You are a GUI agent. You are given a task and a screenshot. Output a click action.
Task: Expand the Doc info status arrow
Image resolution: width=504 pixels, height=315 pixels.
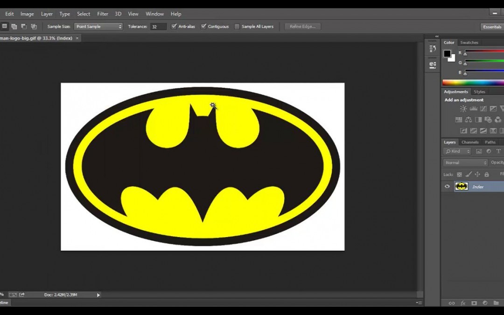98,295
